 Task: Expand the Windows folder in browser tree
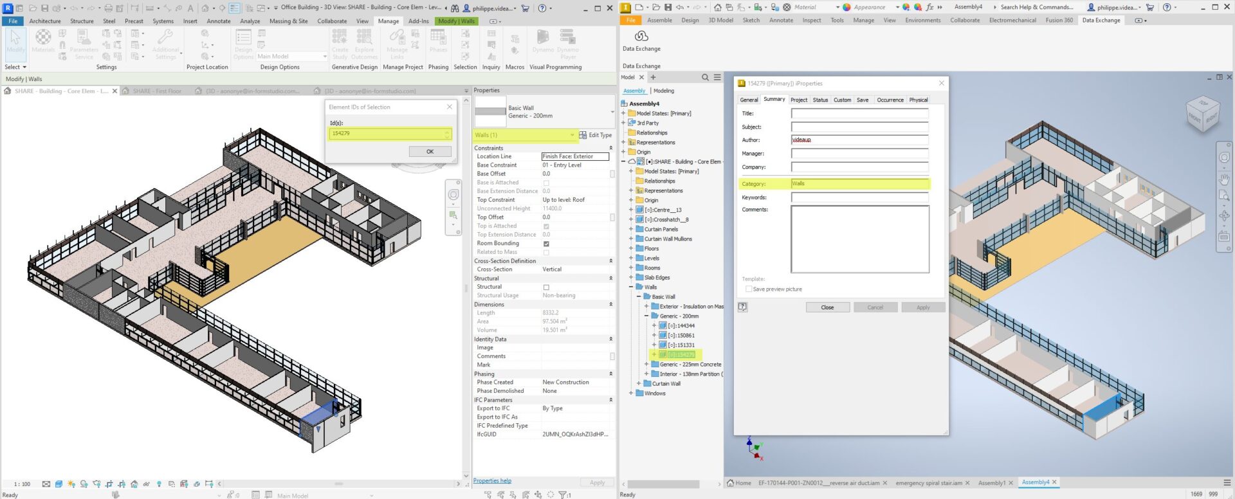(x=631, y=394)
